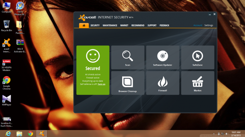Open the SUPPORT tab
This screenshot has width=245, height=137.
(x=152, y=25)
